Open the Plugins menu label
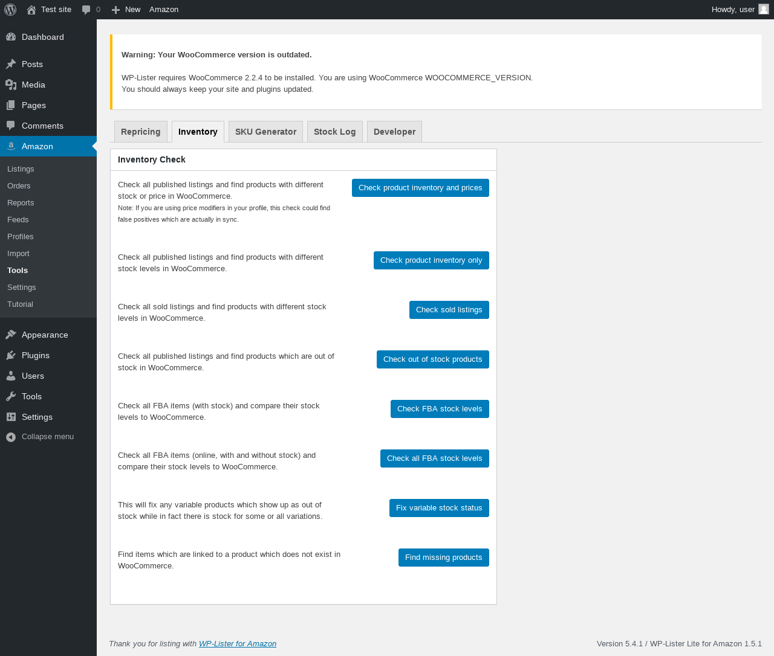Screen dimensions: 774x656 point(36,355)
